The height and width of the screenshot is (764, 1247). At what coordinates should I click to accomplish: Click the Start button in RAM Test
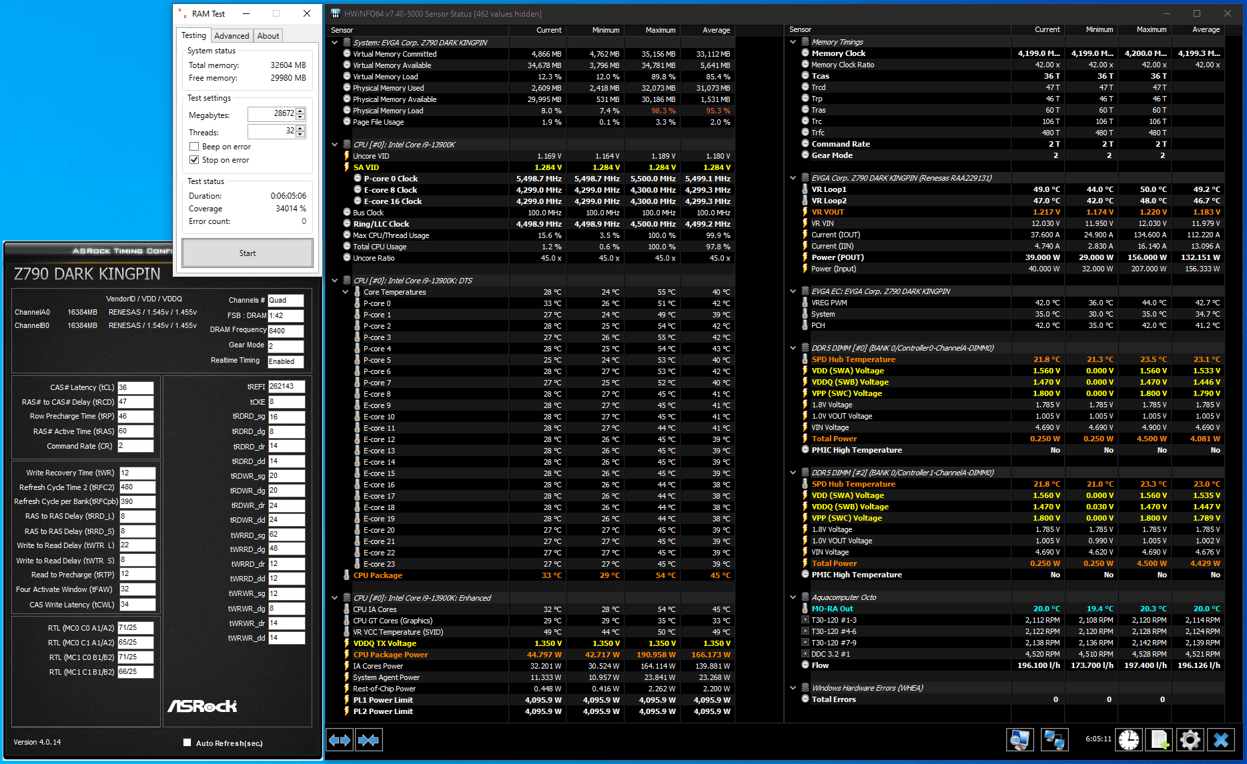click(x=248, y=253)
